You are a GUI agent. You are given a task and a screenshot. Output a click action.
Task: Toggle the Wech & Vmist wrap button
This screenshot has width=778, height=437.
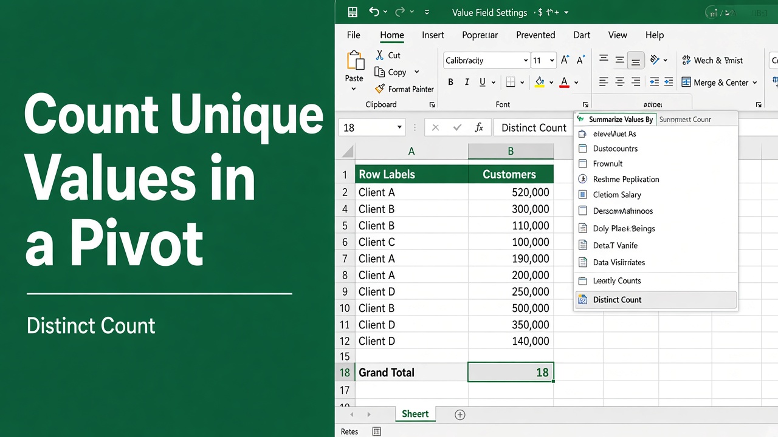[x=712, y=60]
